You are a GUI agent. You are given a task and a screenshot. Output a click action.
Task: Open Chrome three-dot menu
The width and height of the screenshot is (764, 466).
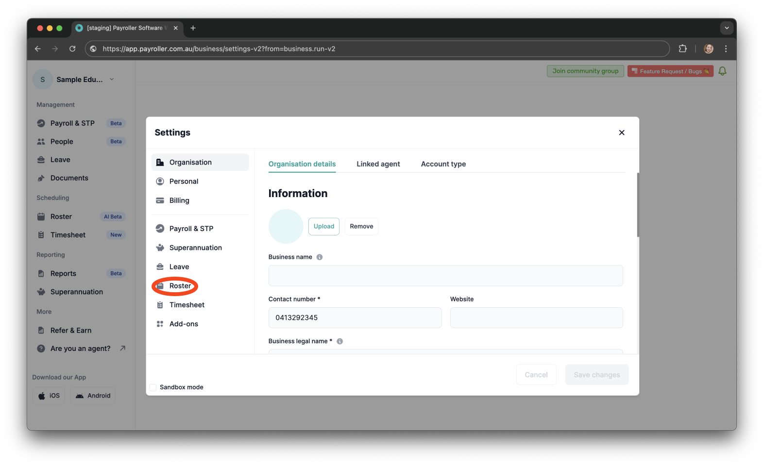tap(726, 49)
